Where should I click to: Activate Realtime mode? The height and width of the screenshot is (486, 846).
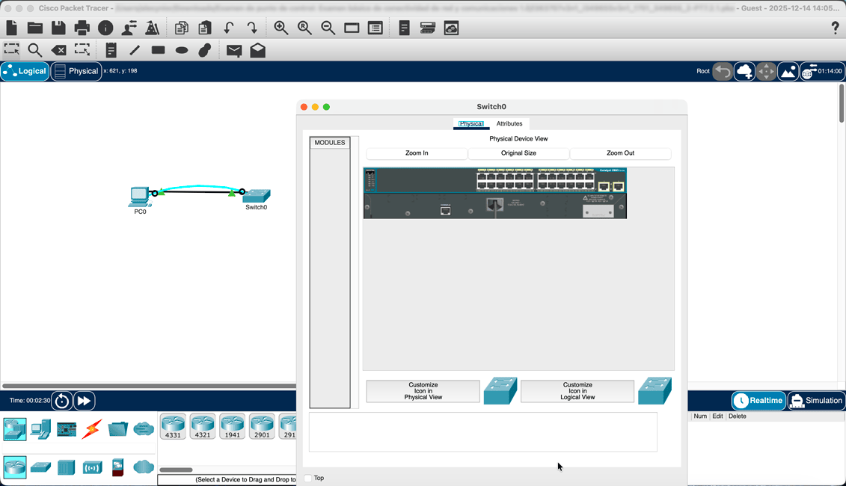pyautogui.click(x=758, y=400)
